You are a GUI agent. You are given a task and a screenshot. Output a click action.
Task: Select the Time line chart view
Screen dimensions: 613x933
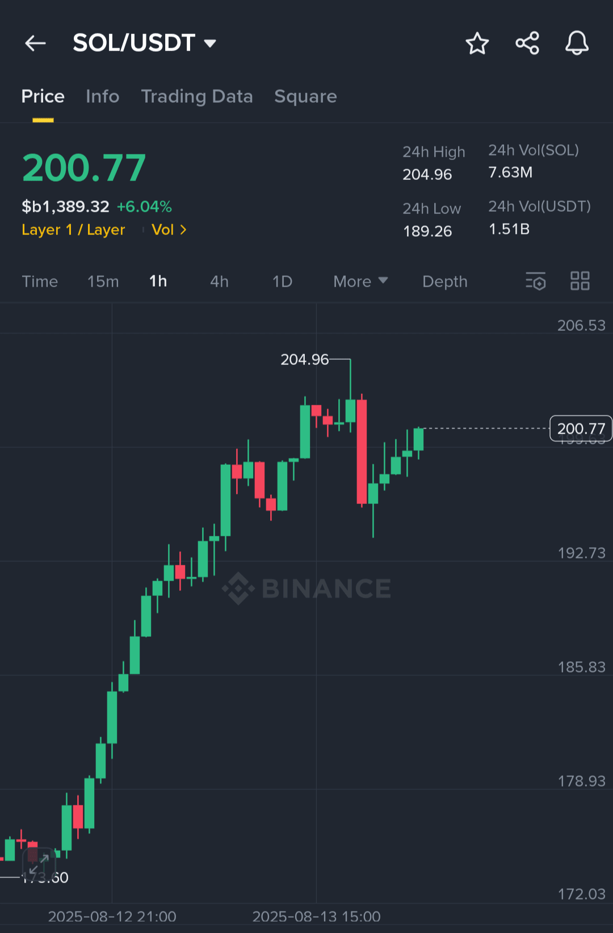pyautogui.click(x=40, y=281)
